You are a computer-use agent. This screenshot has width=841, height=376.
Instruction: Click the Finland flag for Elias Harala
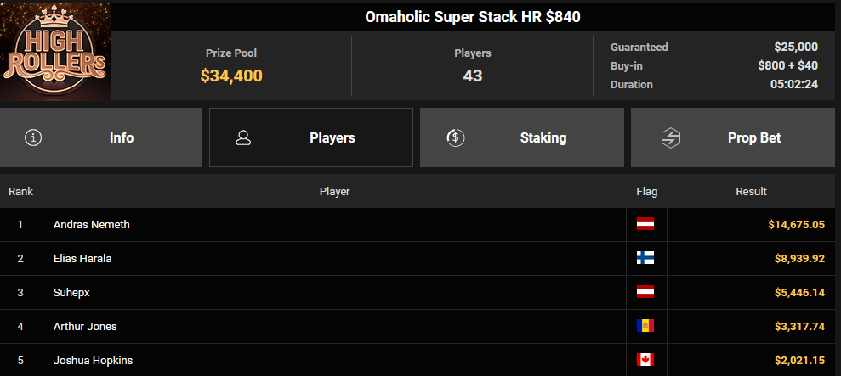(x=645, y=258)
